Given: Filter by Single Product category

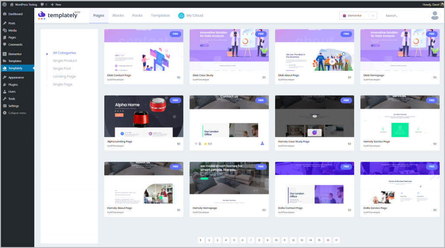Looking at the screenshot, I should [65, 61].
